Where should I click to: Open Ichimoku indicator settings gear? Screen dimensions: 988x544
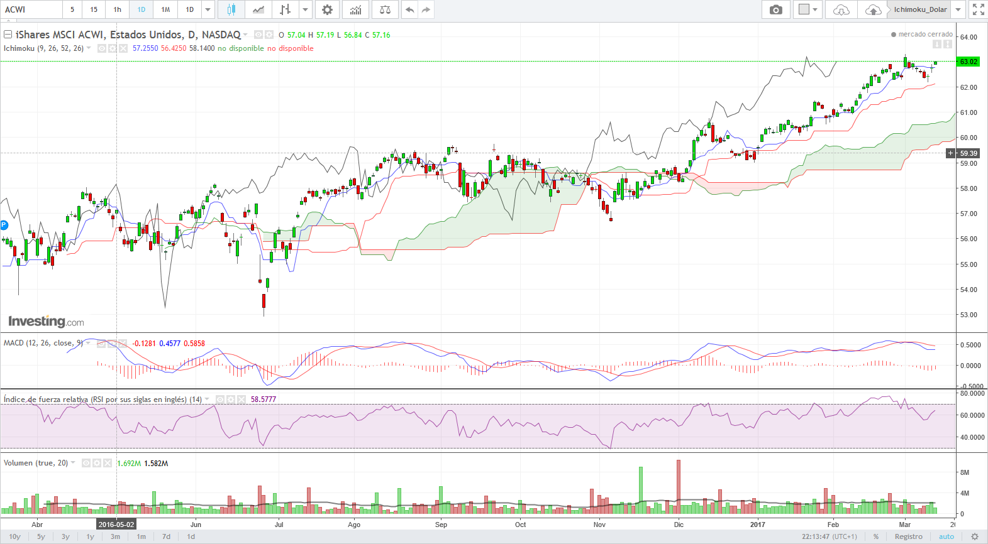113,48
